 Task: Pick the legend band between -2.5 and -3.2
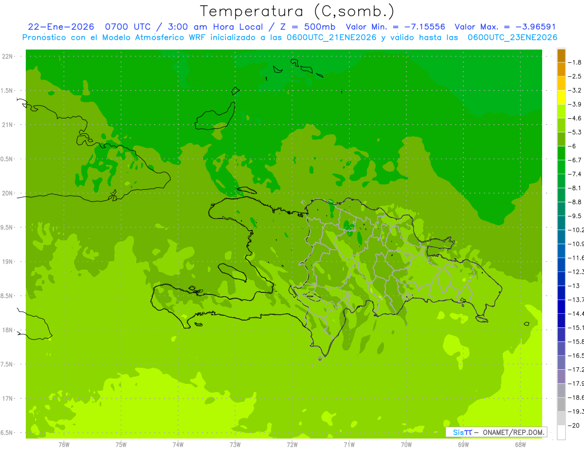click(561, 83)
